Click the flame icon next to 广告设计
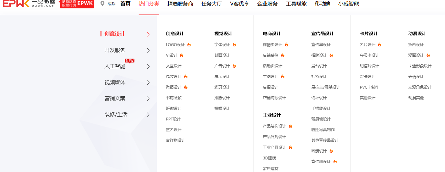Screen dimensions: 445x172 [x=234, y=66]
